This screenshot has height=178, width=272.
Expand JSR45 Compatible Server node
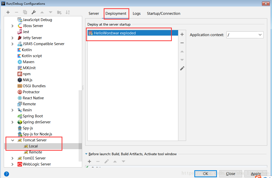[x=13, y=44]
